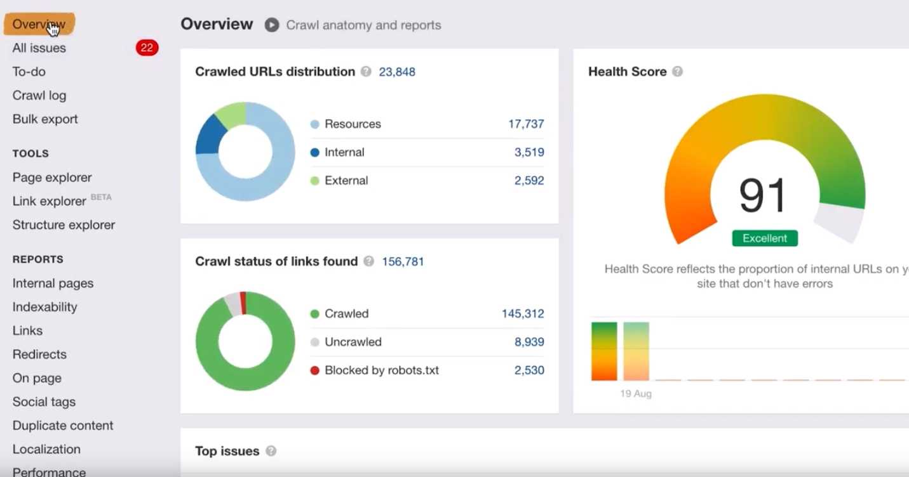Click the Crawl anatomy and reports link
The image size is (909, 477).
363,25
